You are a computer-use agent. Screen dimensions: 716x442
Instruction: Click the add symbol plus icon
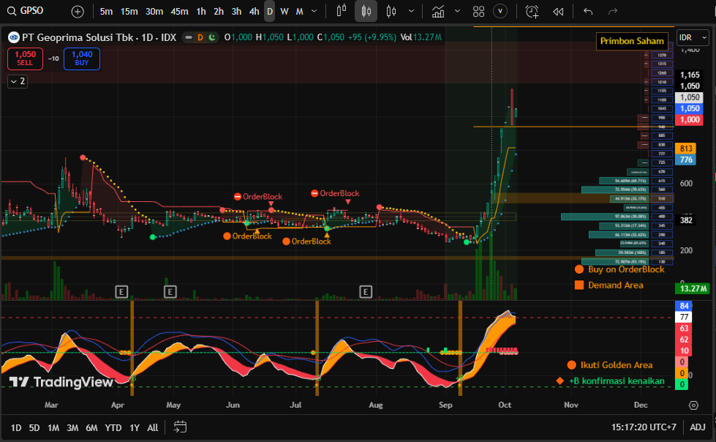point(78,12)
